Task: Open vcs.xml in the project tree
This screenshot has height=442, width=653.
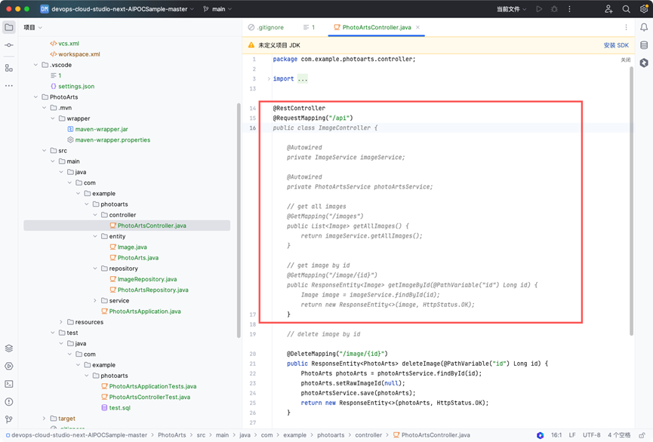Action: tap(65, 43)
